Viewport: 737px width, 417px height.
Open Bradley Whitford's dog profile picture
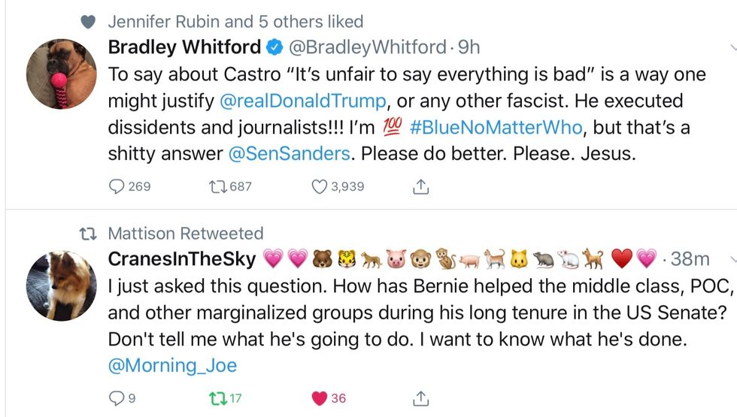point(62,74)
